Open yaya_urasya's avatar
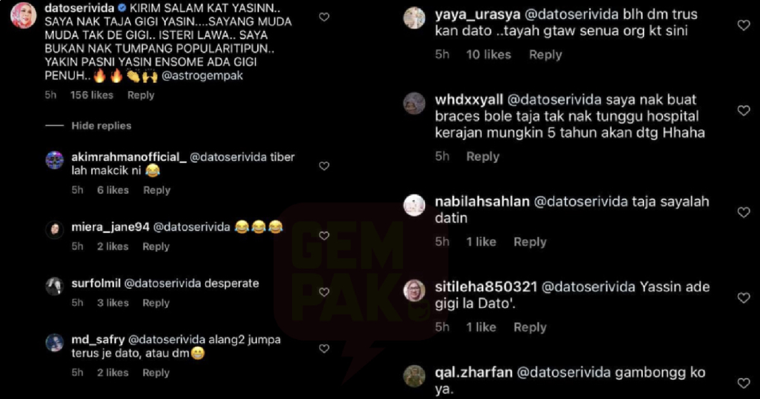 point(414,18)
